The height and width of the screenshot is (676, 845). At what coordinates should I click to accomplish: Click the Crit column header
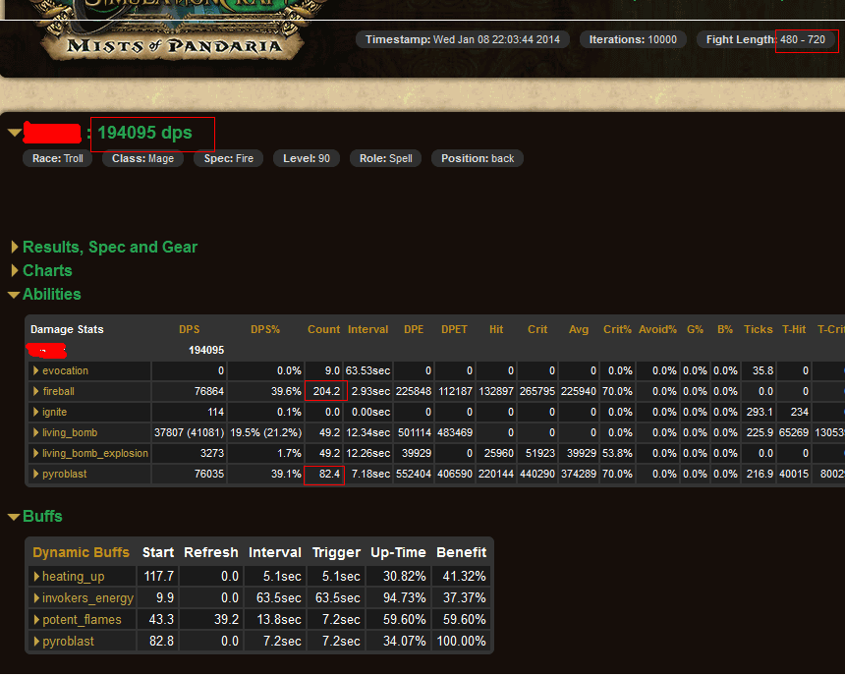point(537,329)
